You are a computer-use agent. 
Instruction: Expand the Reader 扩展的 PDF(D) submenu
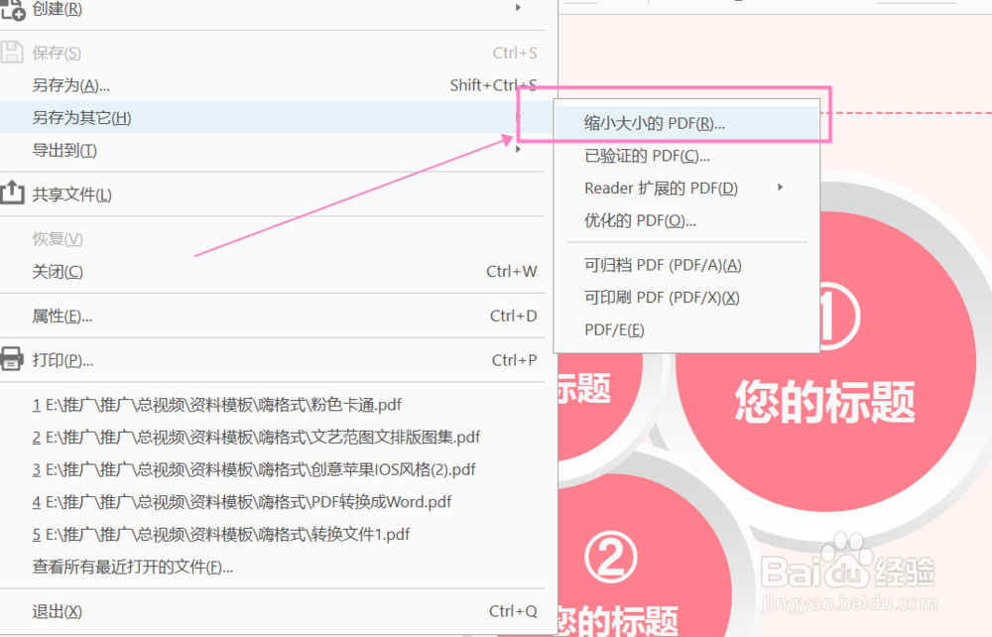tap(779, 188)
